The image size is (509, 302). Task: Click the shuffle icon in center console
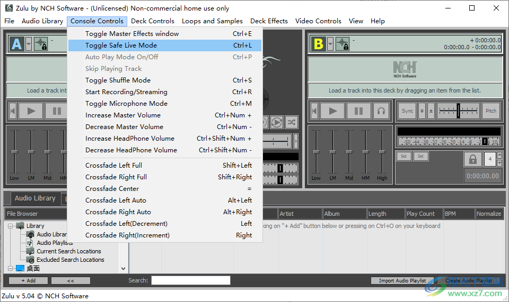tap(291, 122)
